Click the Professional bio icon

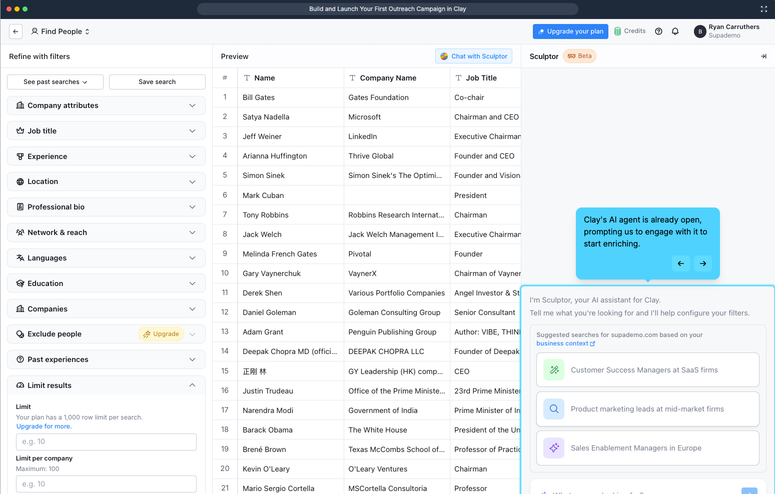(20, 207)
